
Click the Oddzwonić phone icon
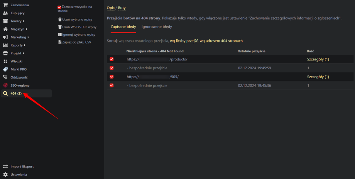pyautogui.click(x=5, y=77)
